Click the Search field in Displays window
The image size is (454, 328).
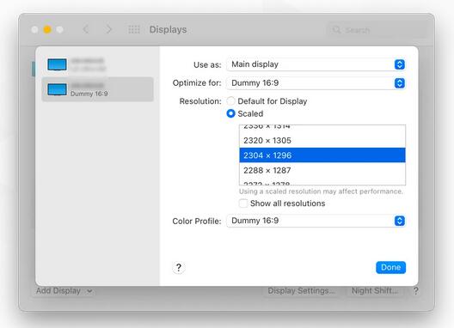pos(377,30)
